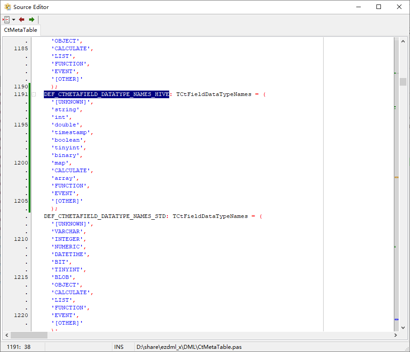Click the horizontal scrollbar thumb
Screen dimensions: 410x352
coord(29,335)
